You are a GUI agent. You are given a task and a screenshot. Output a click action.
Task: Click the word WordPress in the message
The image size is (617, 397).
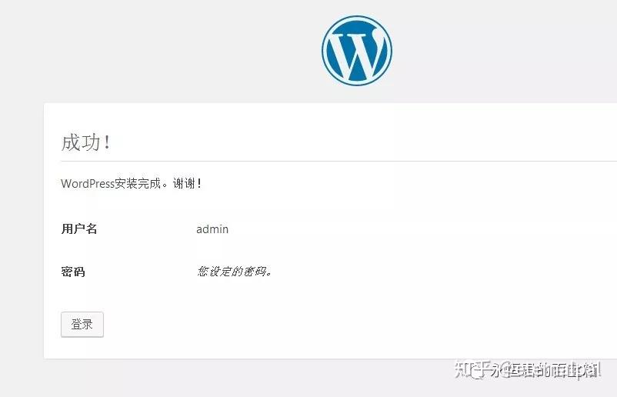coord(88,184)
